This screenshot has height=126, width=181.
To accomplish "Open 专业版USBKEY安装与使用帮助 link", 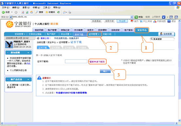I will [71, 93].
